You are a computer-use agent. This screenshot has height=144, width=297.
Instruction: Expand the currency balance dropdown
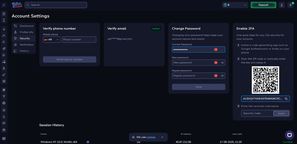245,5
